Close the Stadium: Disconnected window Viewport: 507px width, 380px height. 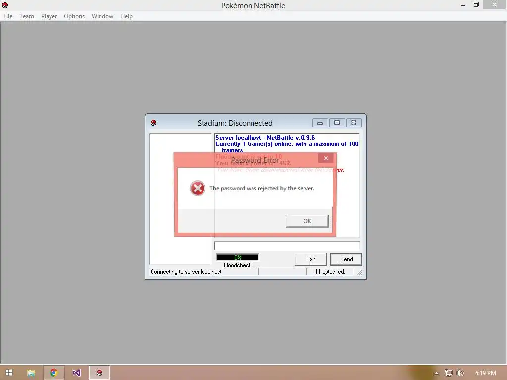pyautogui.click(x=354, y=123)
